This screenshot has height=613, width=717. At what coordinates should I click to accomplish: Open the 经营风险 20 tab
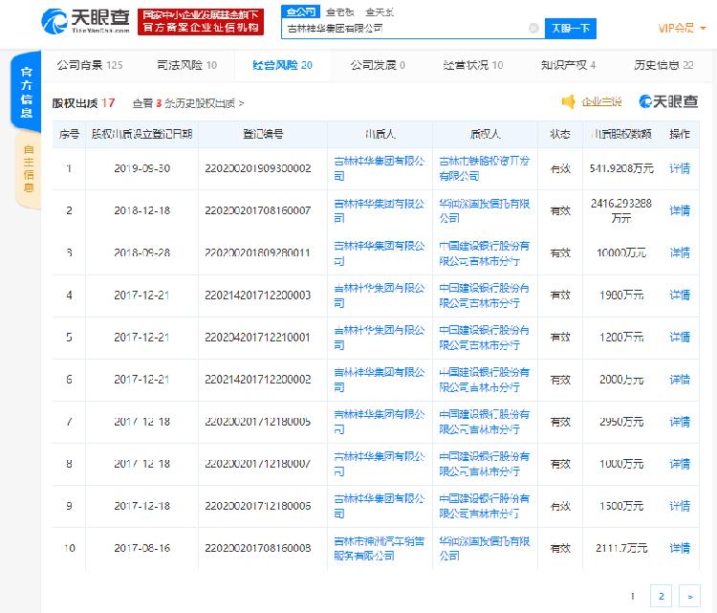coord(282,65)
